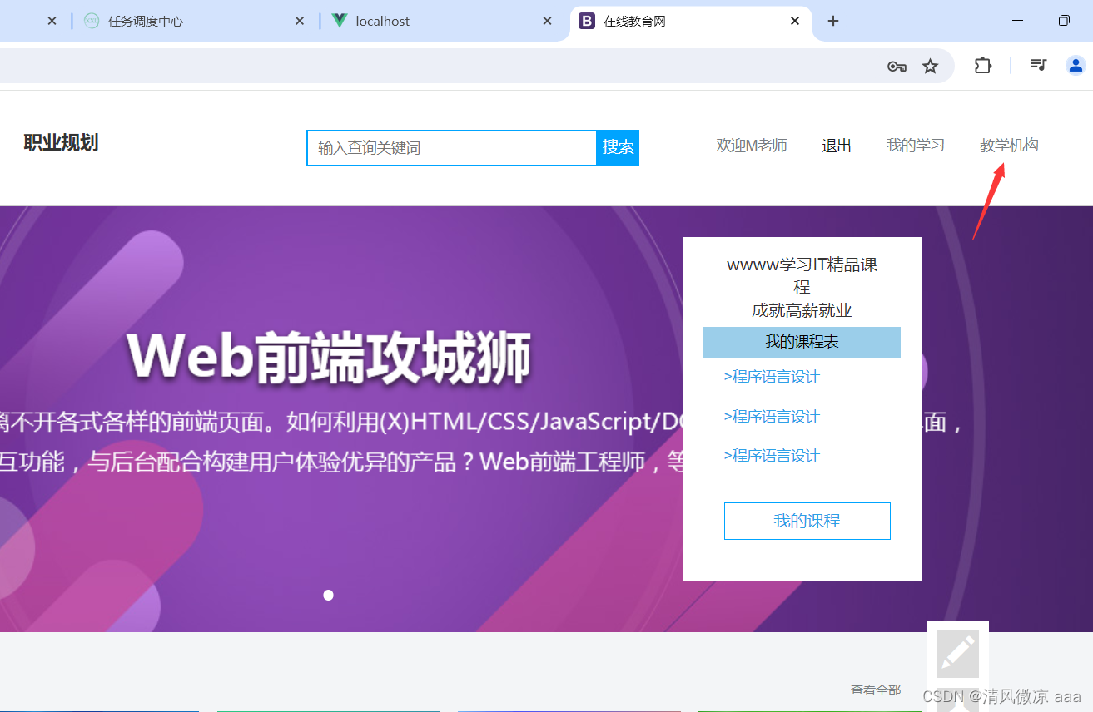Click the wwww学习IT精品课程 card heading

click(802, 276)
